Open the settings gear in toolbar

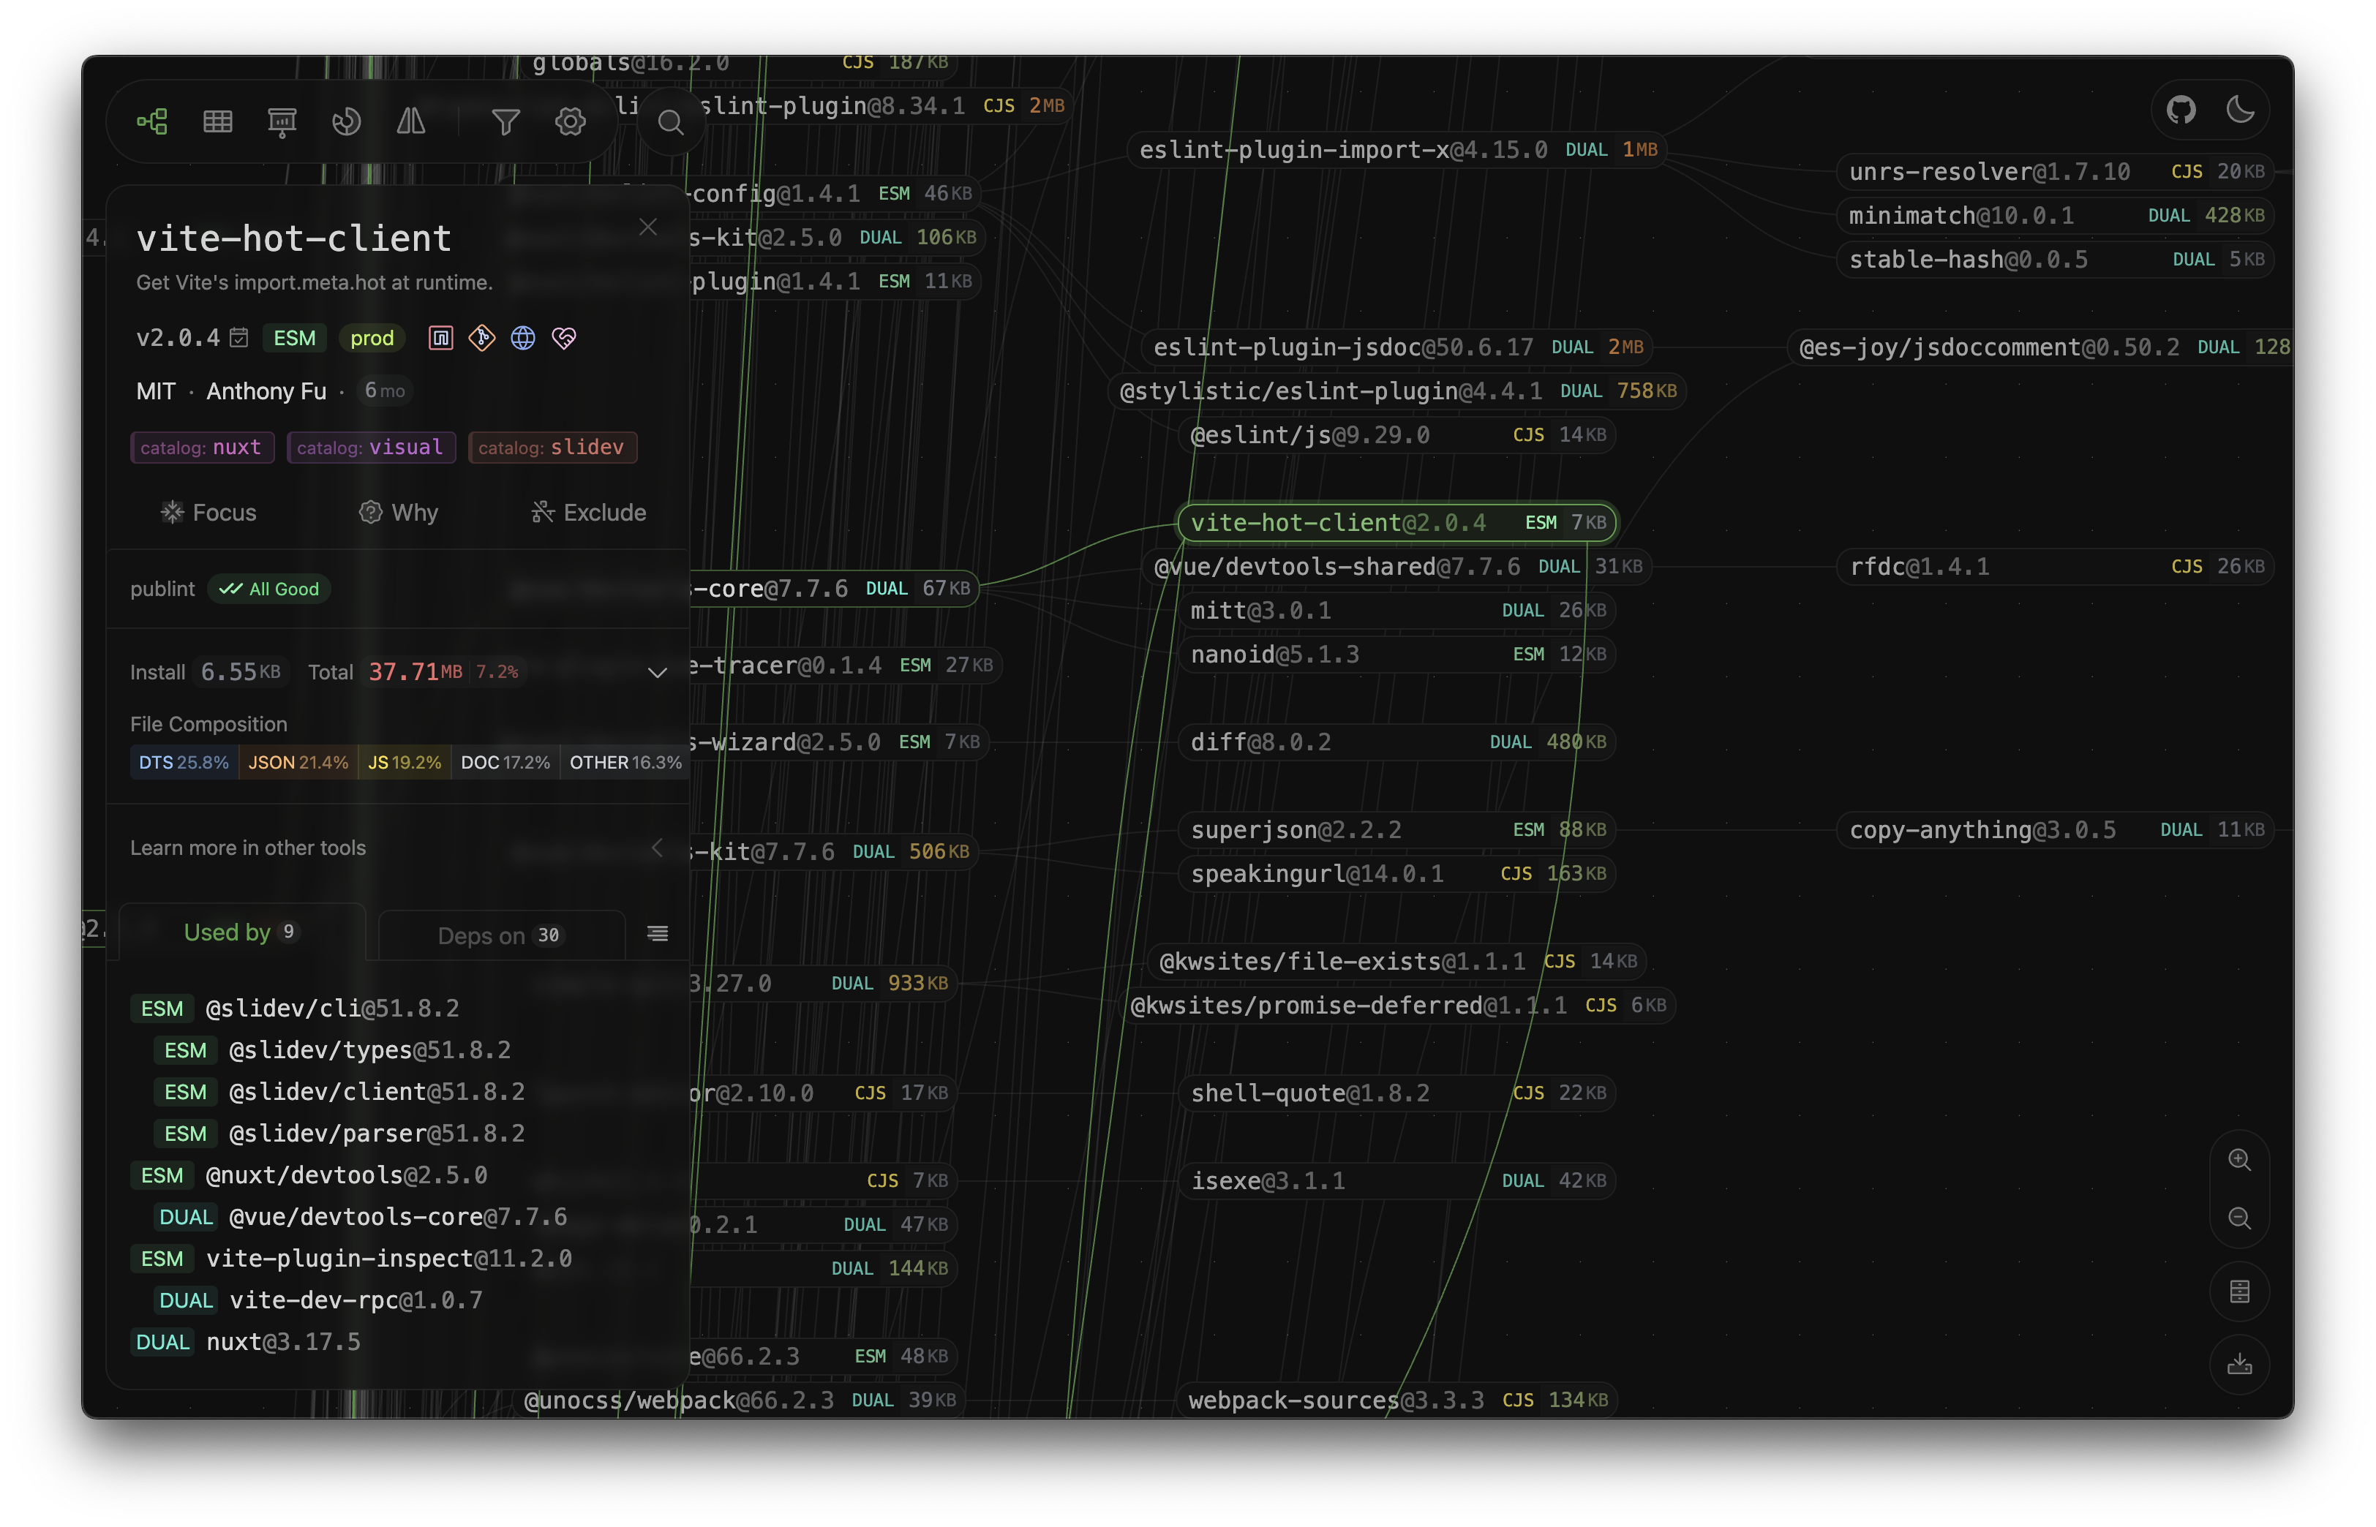tap(570, 122)
